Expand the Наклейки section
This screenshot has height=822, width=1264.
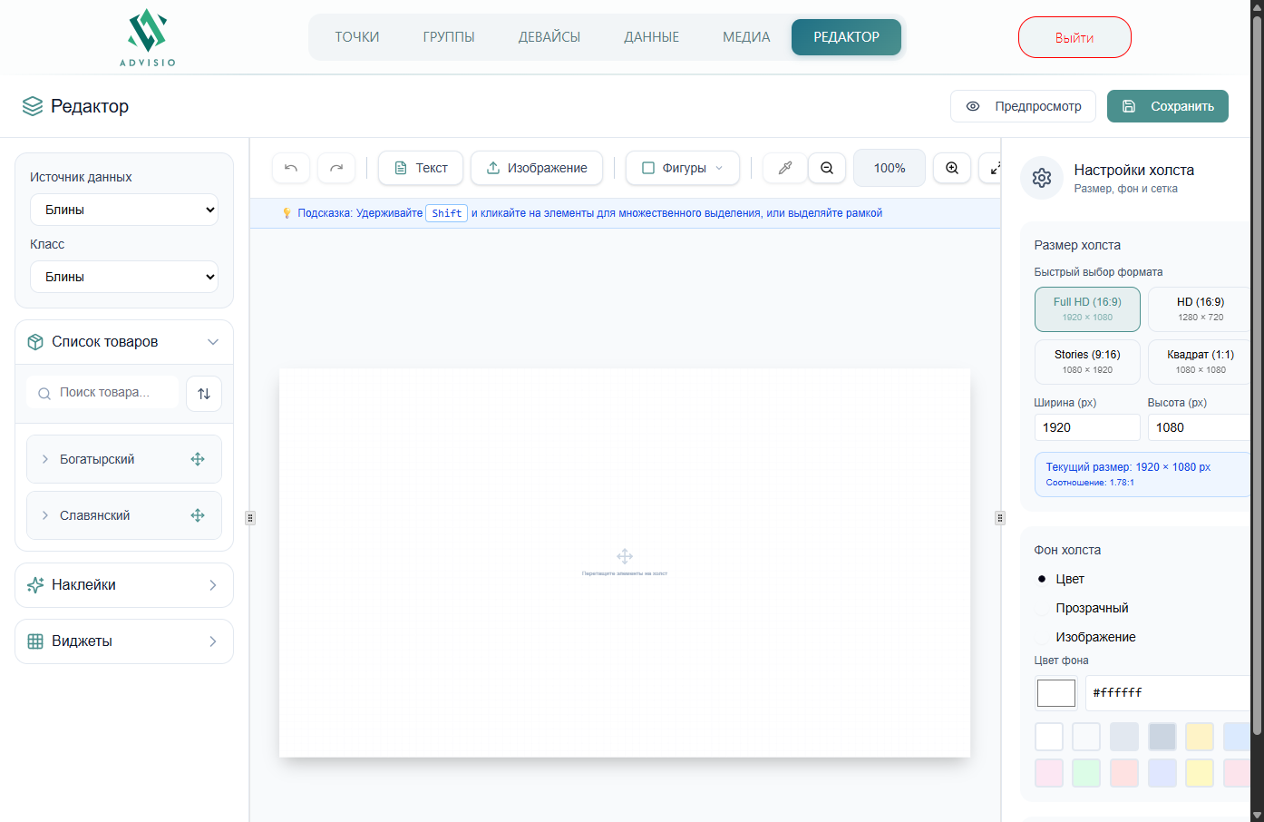(x=124, y=585)
